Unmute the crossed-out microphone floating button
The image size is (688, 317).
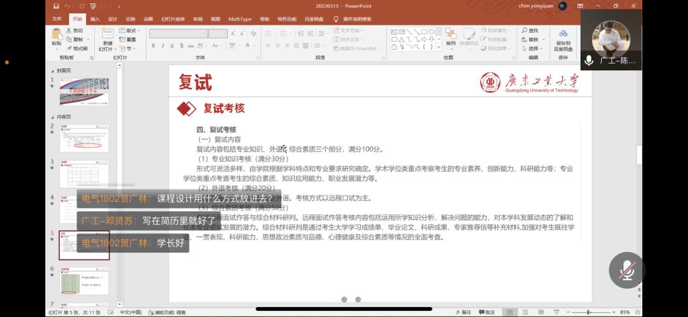tap(627, 270)
